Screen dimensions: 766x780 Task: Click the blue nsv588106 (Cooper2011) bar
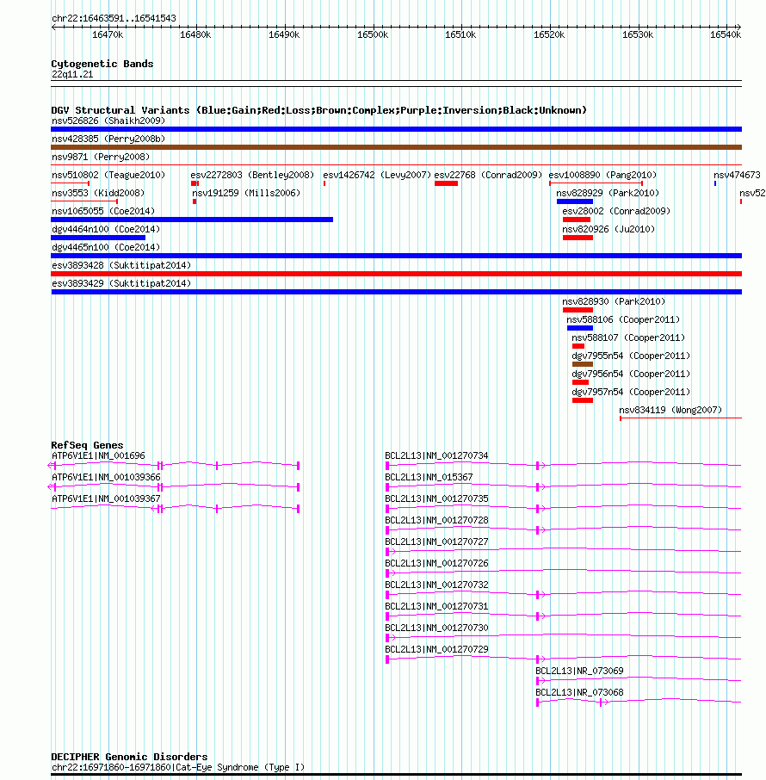(580, 328)
